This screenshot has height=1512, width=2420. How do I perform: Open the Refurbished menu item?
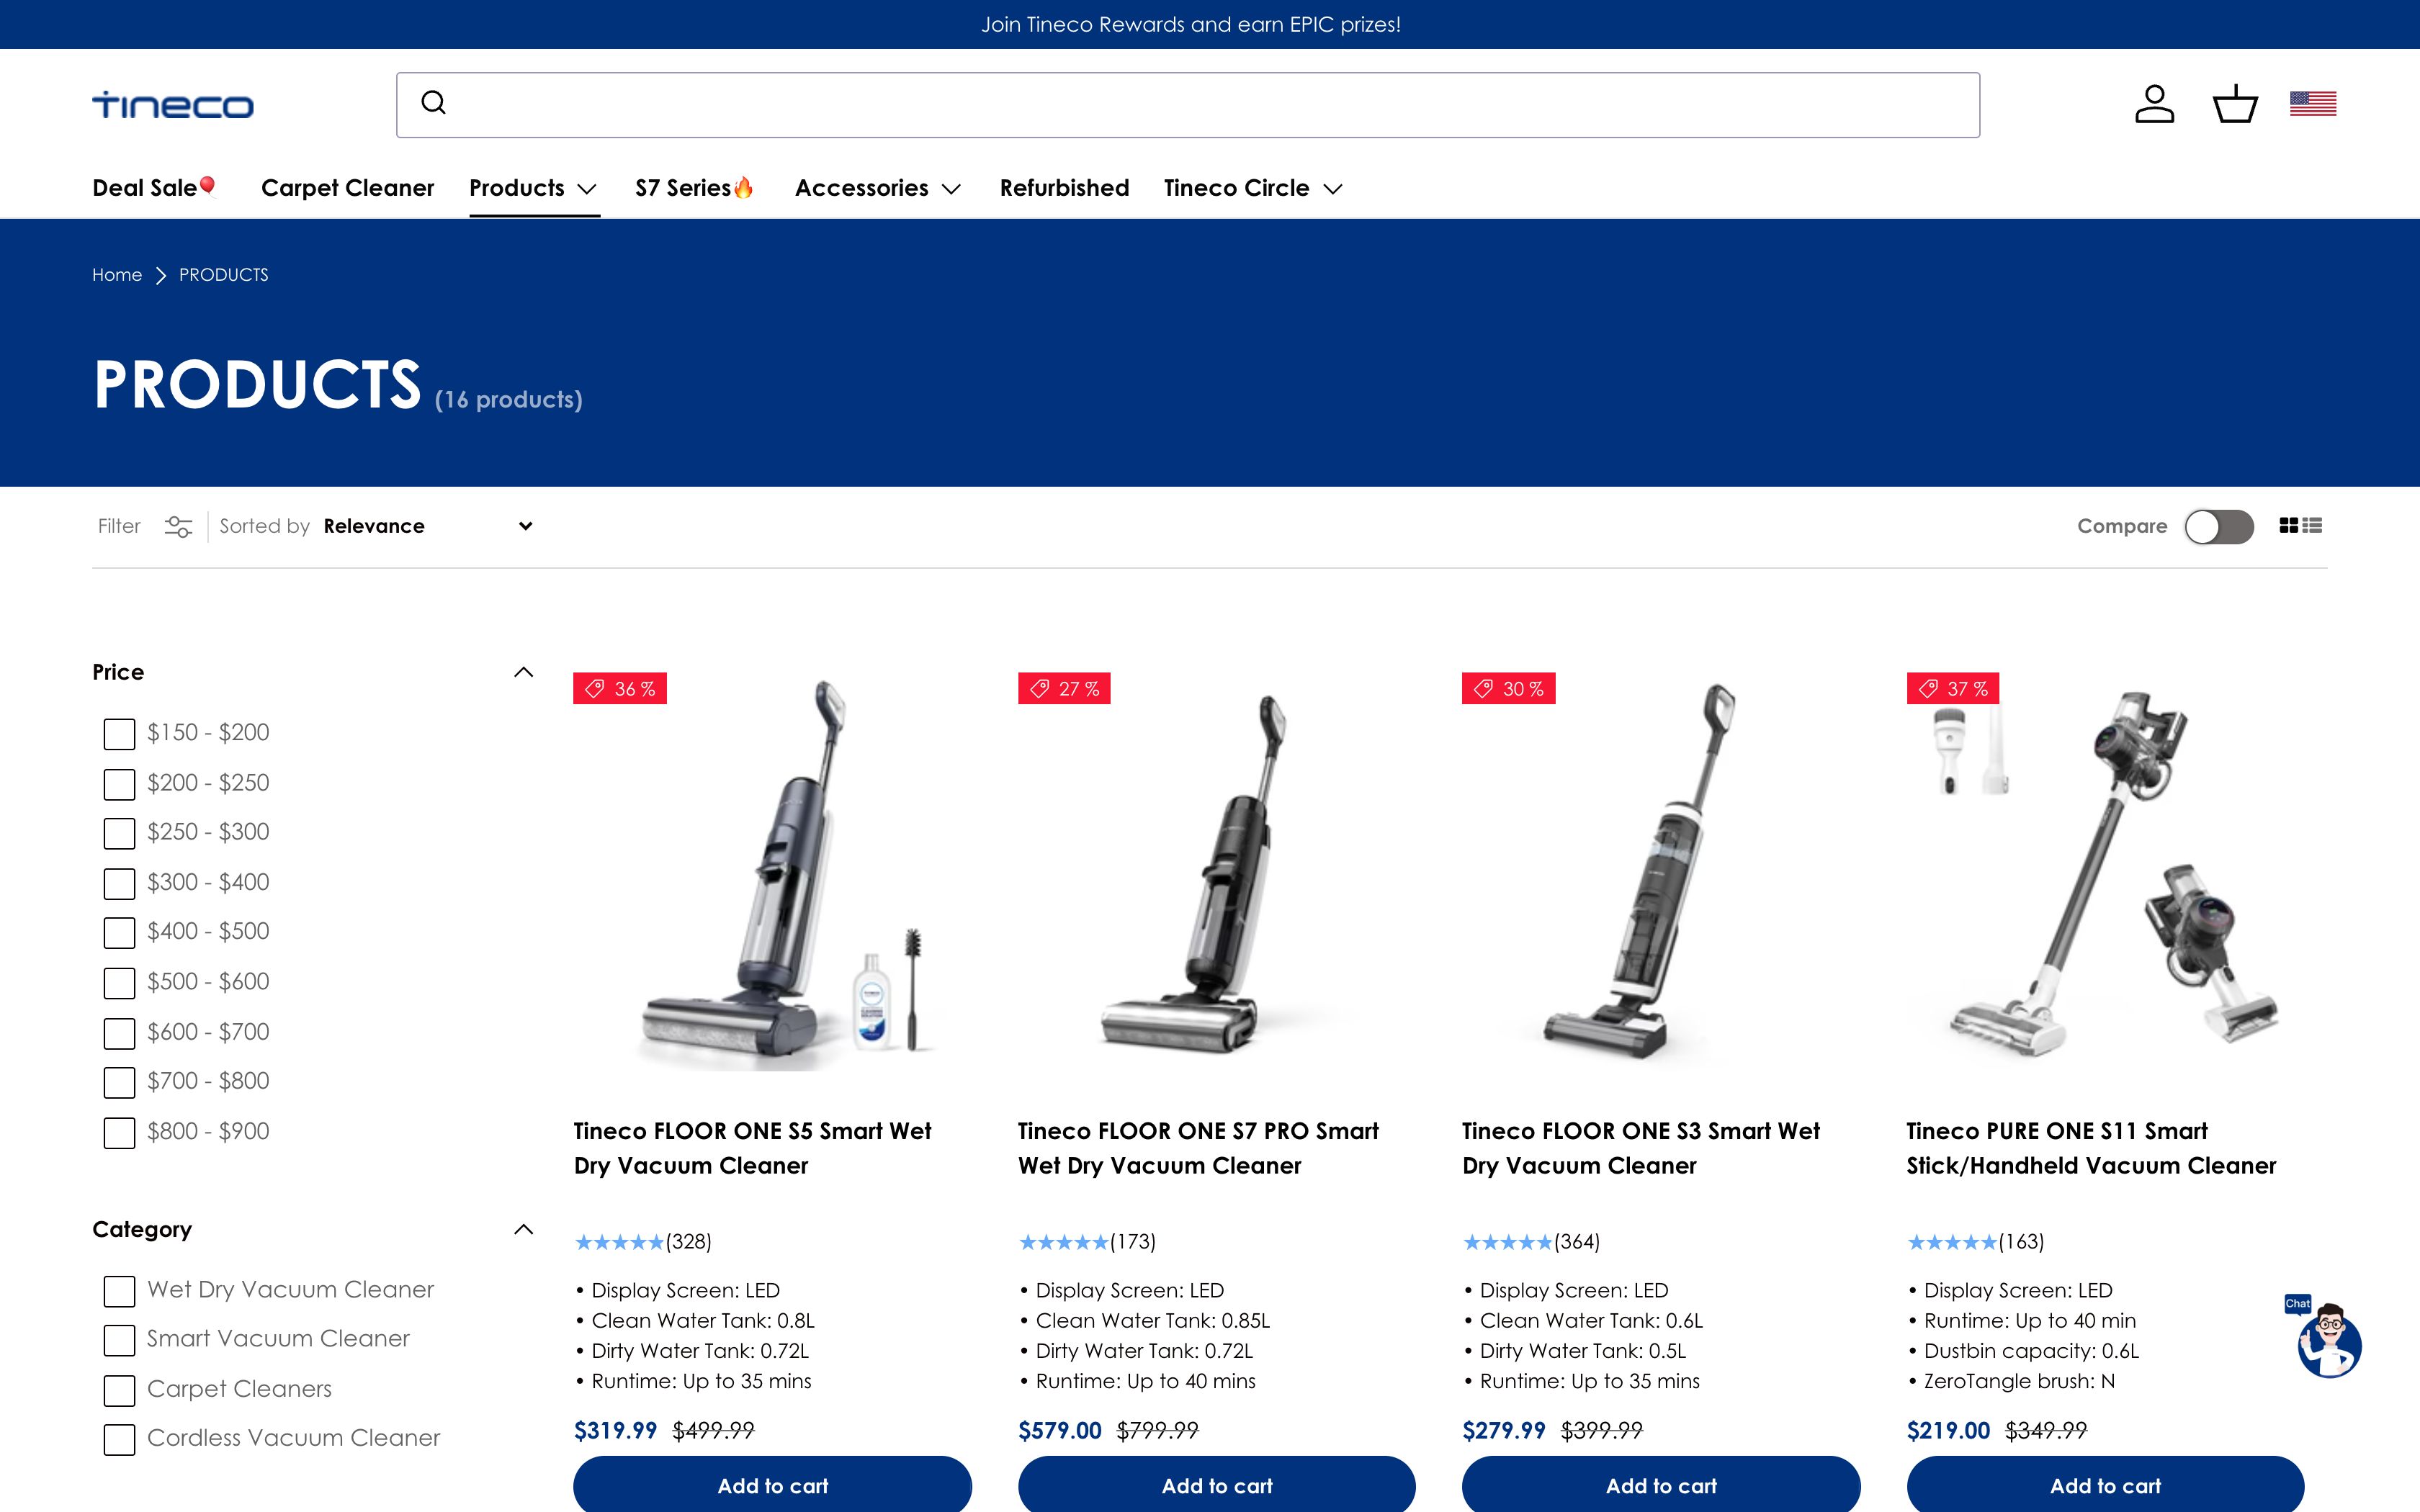click(x=1064, y=188)
